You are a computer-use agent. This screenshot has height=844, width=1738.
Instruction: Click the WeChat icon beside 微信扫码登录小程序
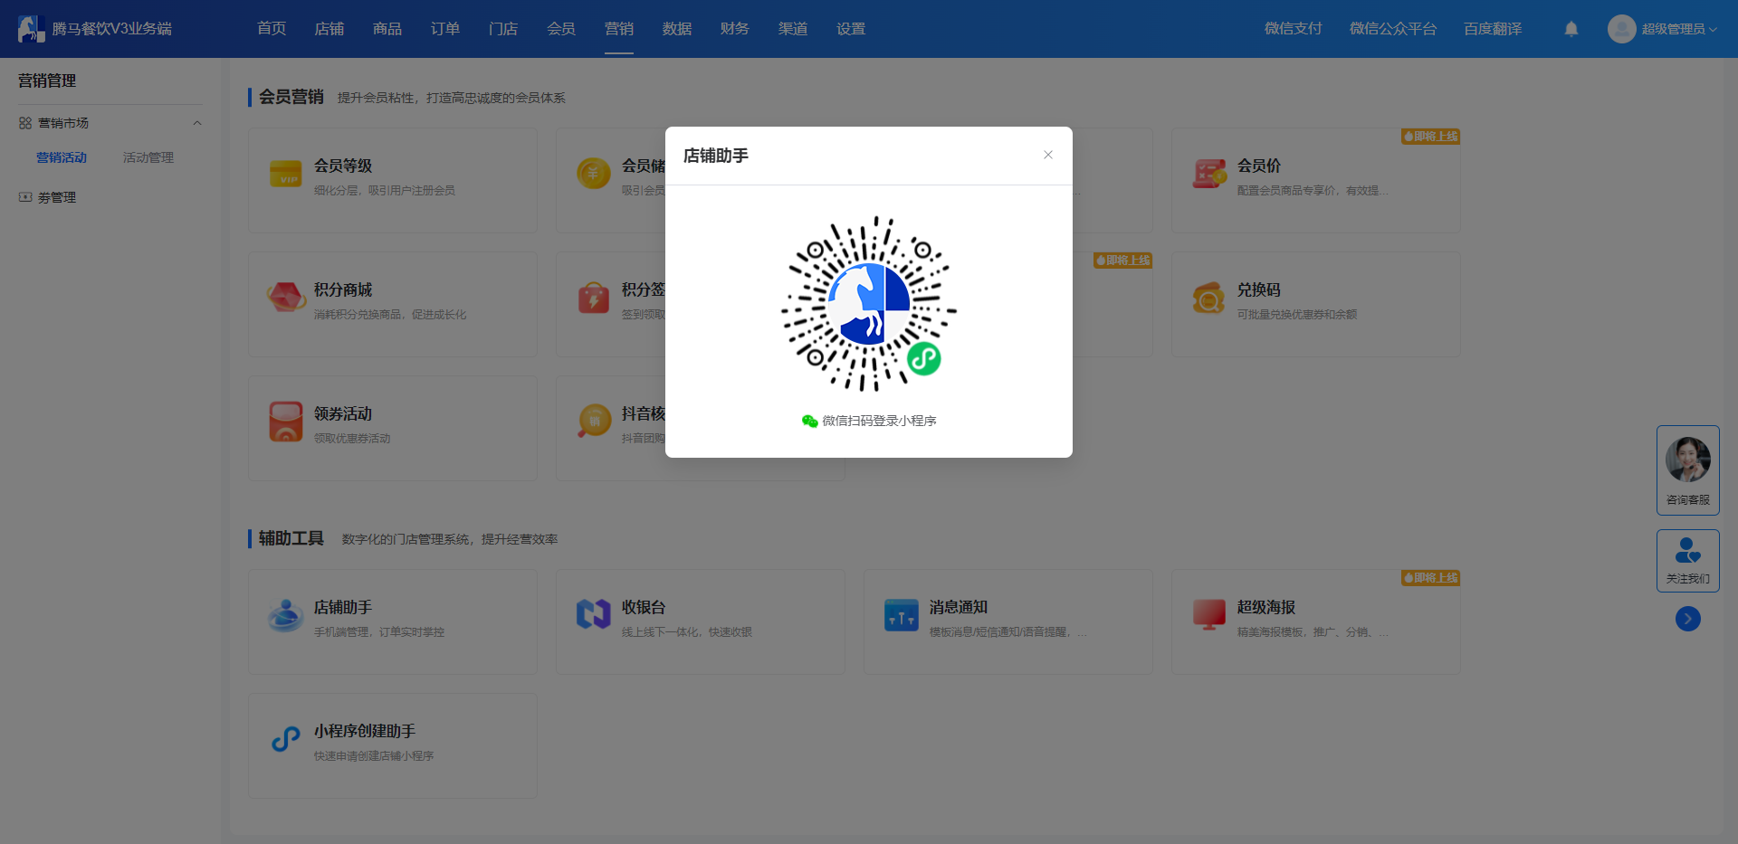[x=809, y=421]
